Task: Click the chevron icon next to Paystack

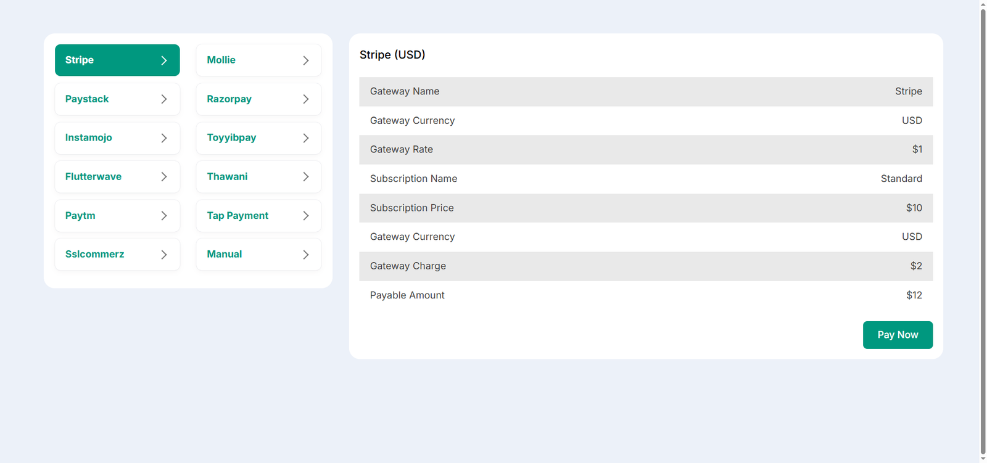Action: pos(164,99)
